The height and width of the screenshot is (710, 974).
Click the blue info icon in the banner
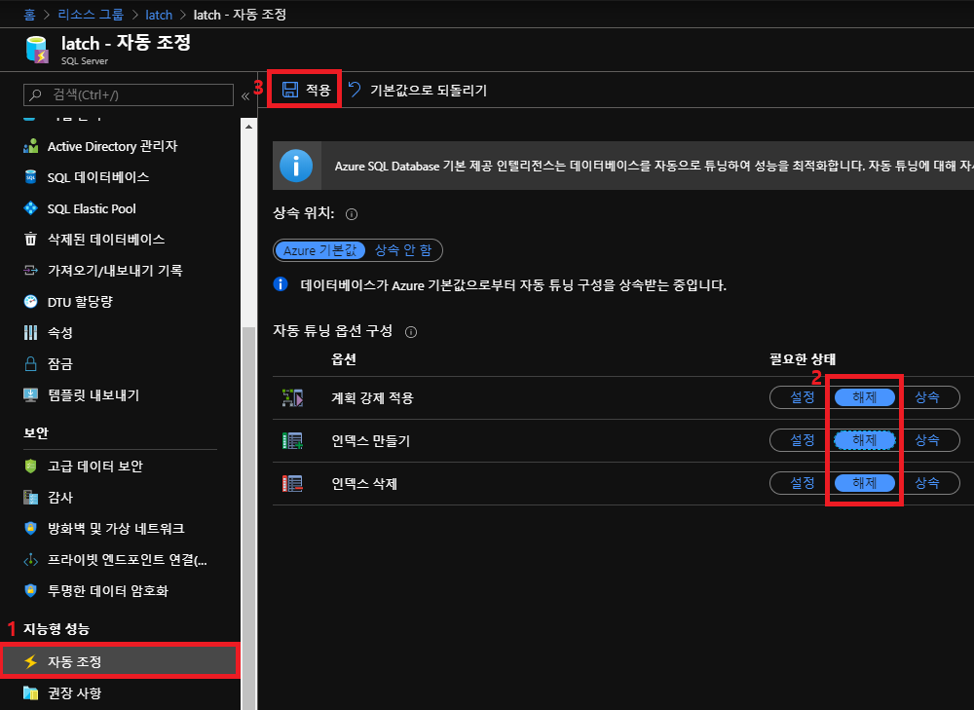point(296,166)
